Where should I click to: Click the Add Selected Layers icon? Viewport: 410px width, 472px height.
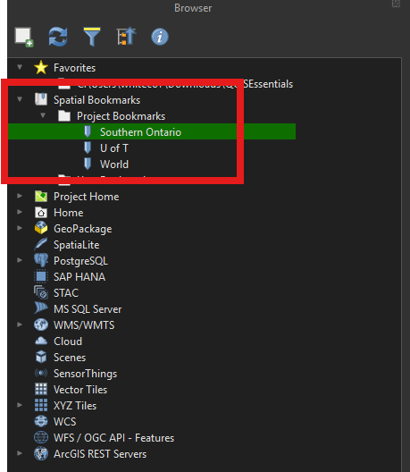tap(24, 37)
